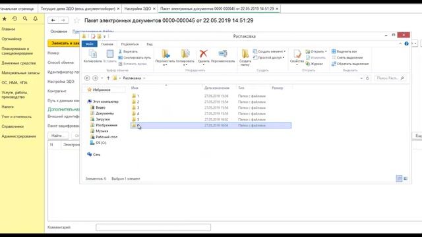Open Explorer help question mark icon

[406, 43]
